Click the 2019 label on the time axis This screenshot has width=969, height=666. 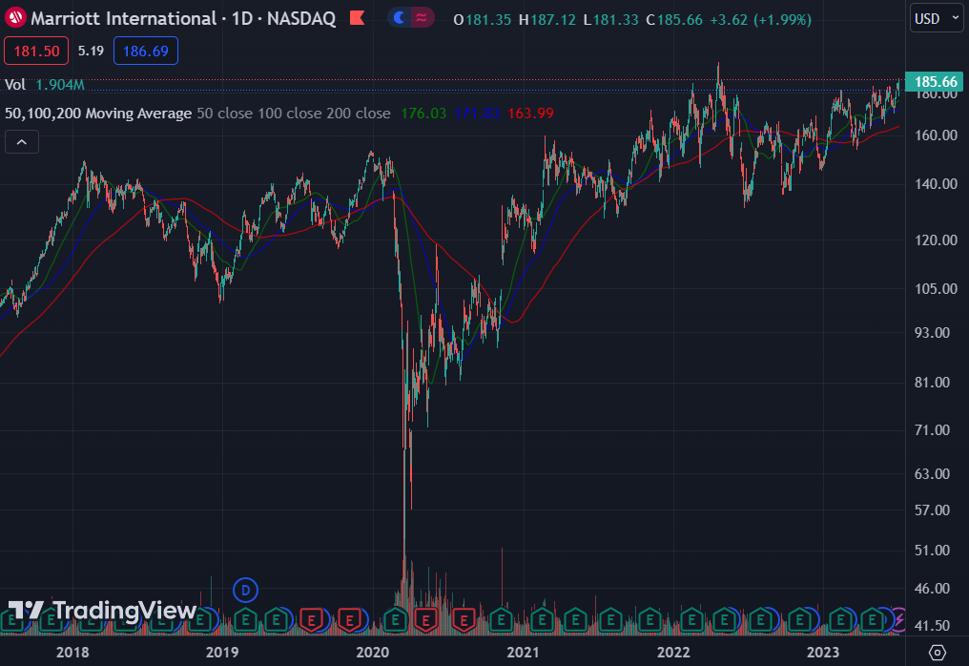(222, 652)
